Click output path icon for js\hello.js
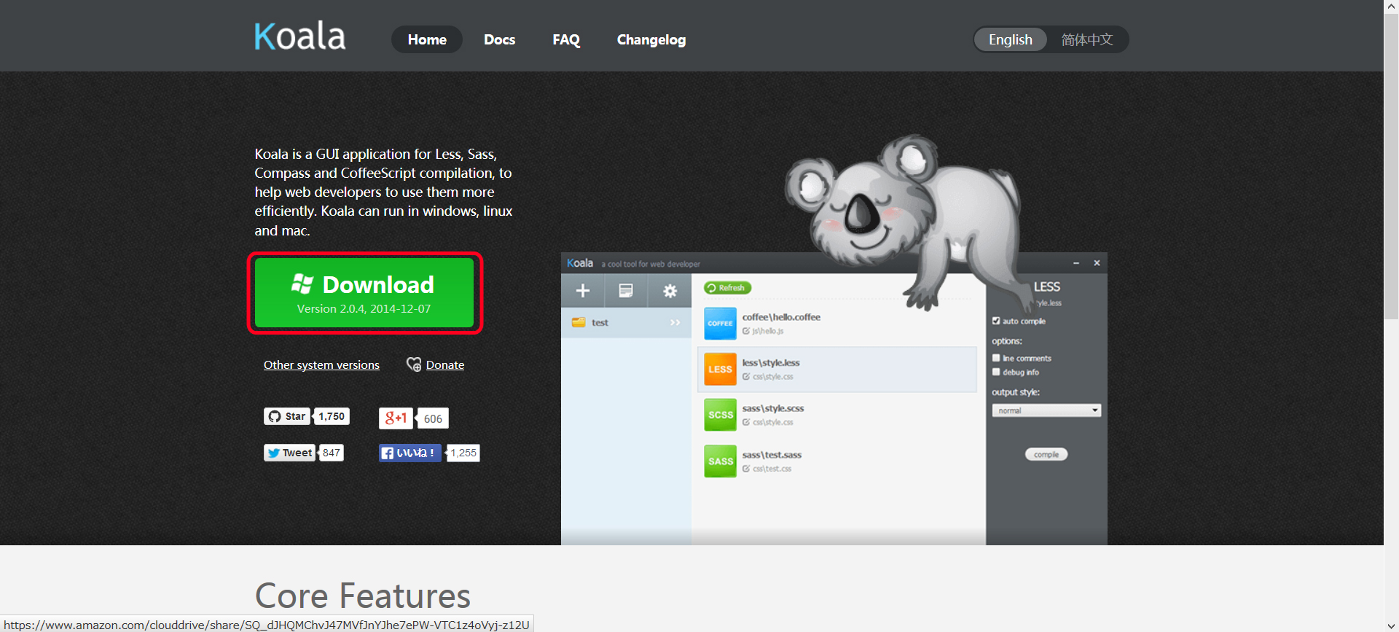 coord(746,331)
